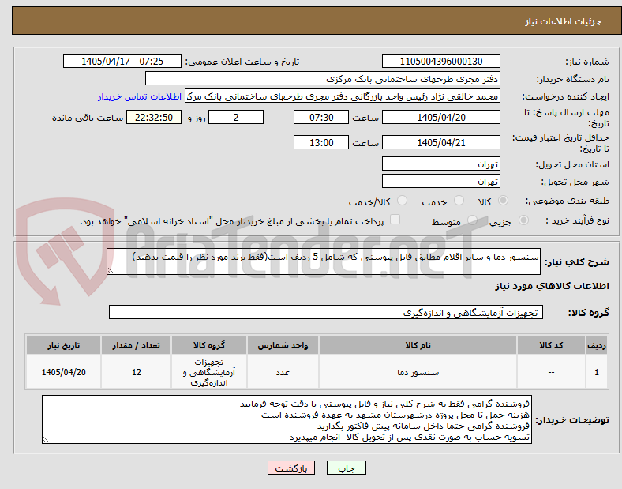Click the remaining days field showing 2
This screenshot has width=622, height=489.
pyautogui.click(x=236, y=118)
